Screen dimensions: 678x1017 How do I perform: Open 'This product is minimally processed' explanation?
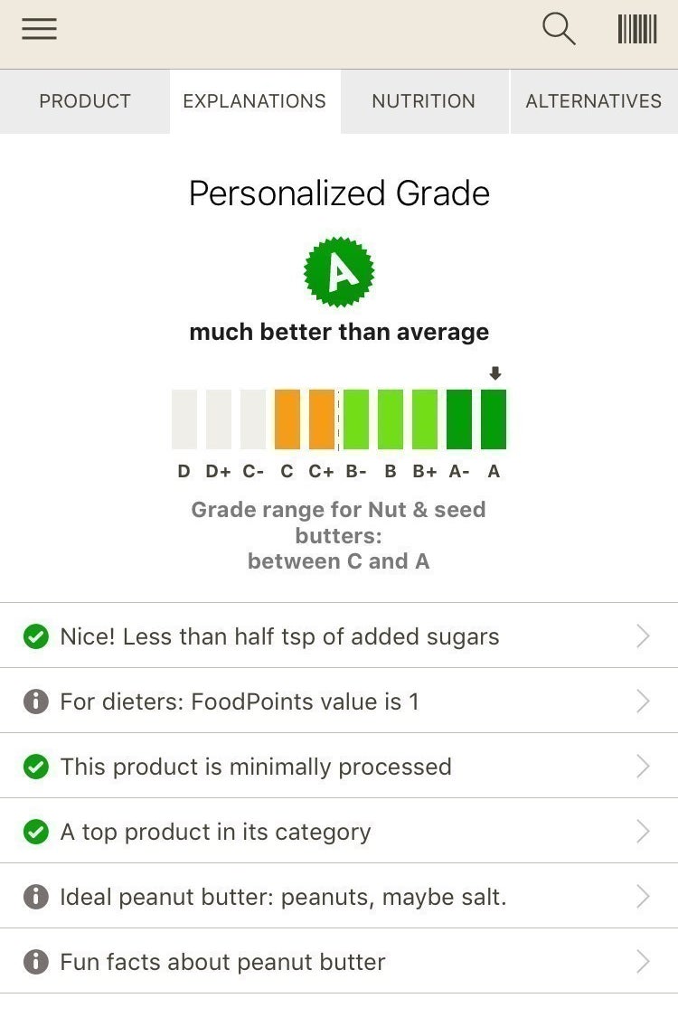[x=339, y=766]
